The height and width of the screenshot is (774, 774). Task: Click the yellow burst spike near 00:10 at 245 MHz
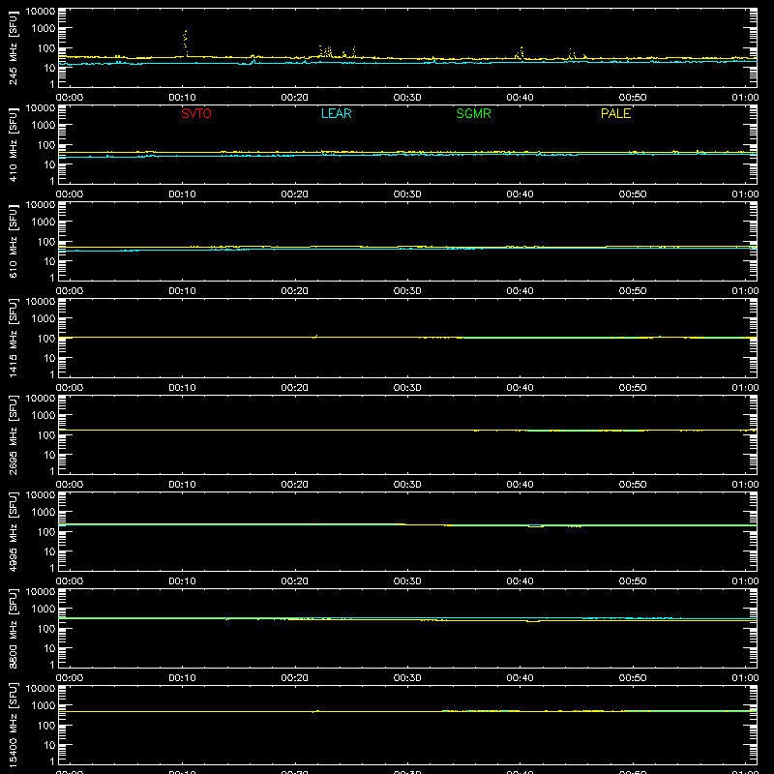[185, 42]
